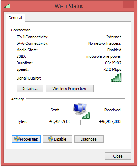Close the Wi-Fi Status window via X

(129, 5)
